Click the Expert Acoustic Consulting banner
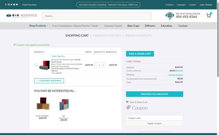 point(108,5)
